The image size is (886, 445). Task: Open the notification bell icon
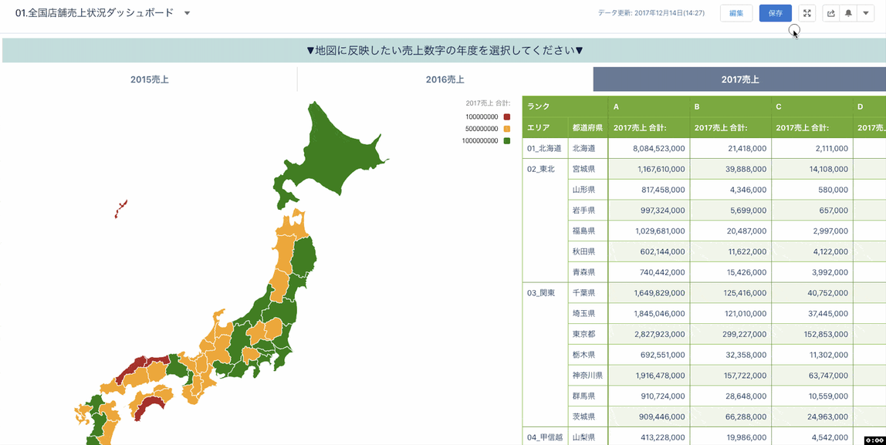[849, 14]
